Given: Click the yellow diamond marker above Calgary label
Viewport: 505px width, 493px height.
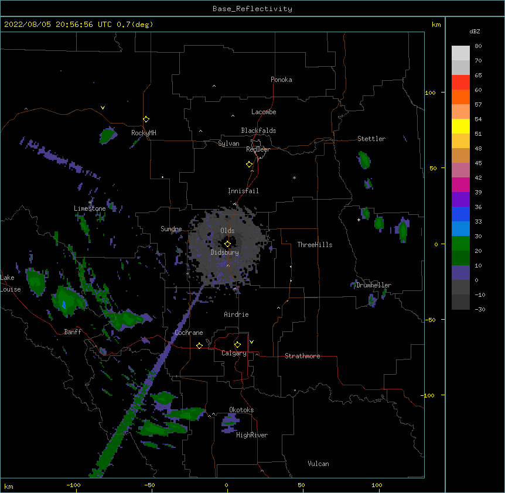Looking at the screenshot, I should (237, 345).
